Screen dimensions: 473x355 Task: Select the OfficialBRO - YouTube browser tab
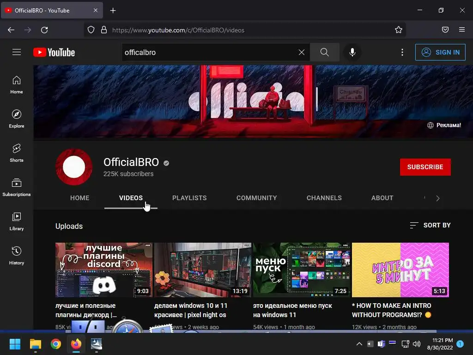pyautogui.click(x=52, y=10)
